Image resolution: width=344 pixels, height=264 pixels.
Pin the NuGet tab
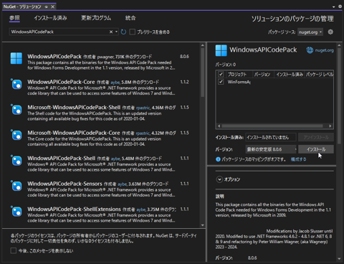point(46,6)
